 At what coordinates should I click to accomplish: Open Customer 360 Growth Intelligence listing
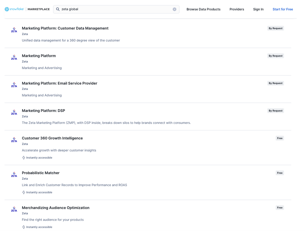(52, 138)
